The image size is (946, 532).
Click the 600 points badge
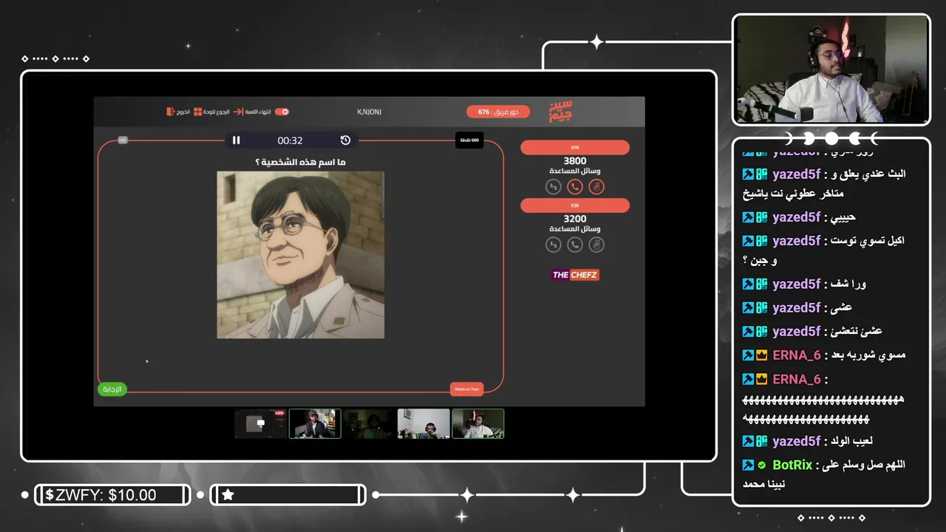[x=469, y=140]
